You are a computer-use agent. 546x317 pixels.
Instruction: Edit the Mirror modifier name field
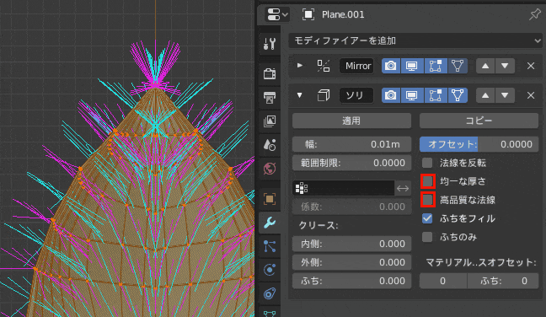tap(357, 66)
